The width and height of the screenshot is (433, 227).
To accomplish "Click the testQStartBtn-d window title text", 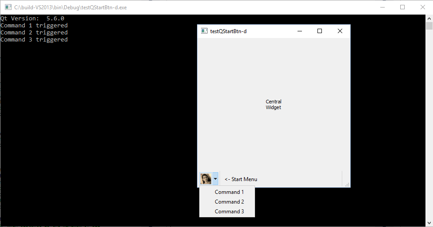I will coord(228,31).
